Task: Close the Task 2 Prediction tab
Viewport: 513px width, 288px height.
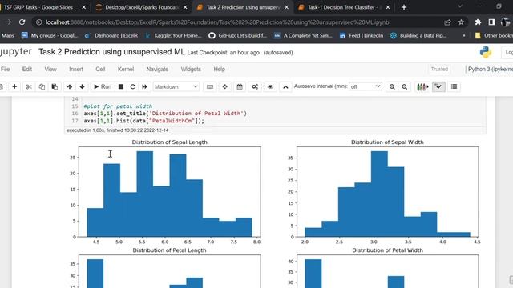Action: pyautogui.click(x=287, y=7)
